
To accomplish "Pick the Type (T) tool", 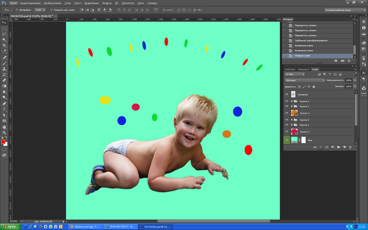I will (4, 110).
